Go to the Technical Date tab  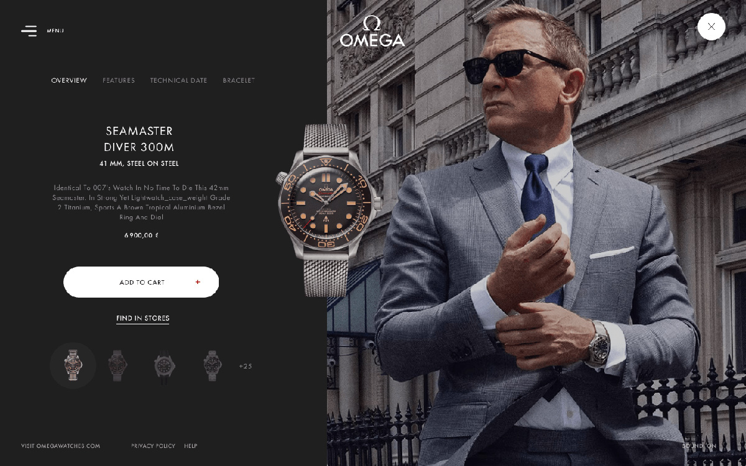pyautogui.click(x=178, y=81)
